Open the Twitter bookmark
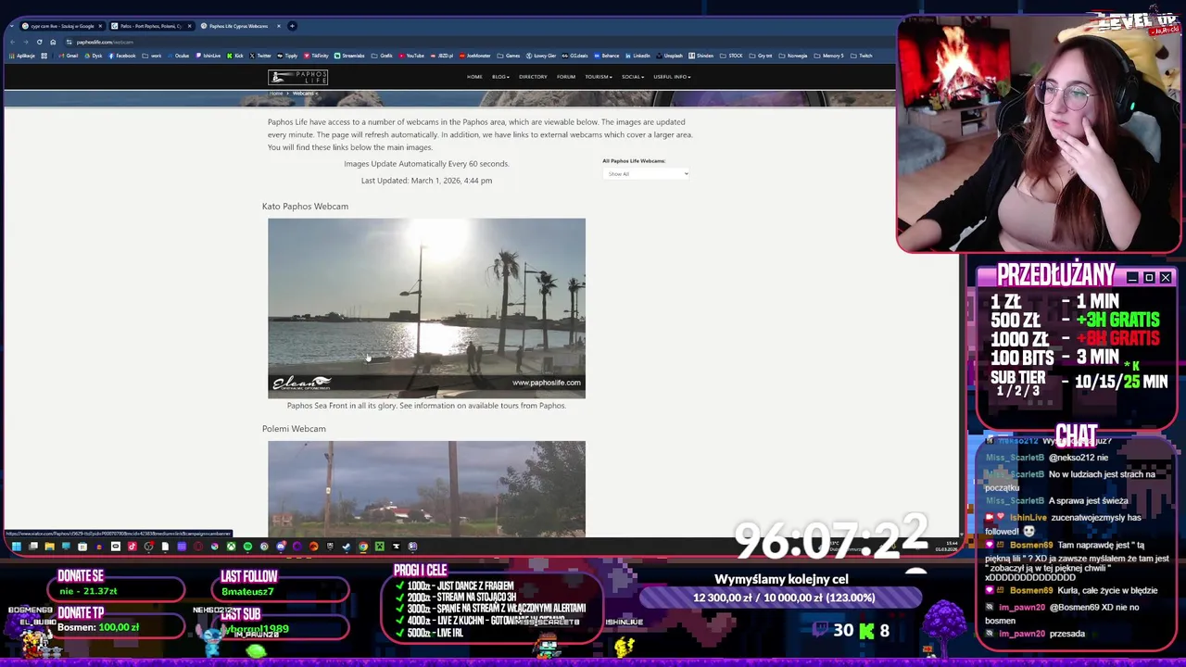Screen dimensions: 1186x667 click(259, 56)
